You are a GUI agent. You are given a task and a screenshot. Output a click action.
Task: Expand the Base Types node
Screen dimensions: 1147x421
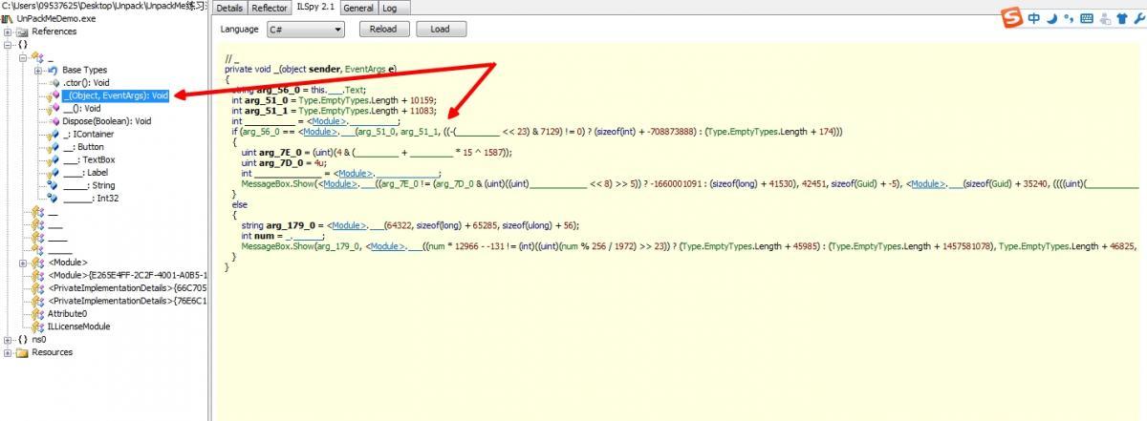37,70
